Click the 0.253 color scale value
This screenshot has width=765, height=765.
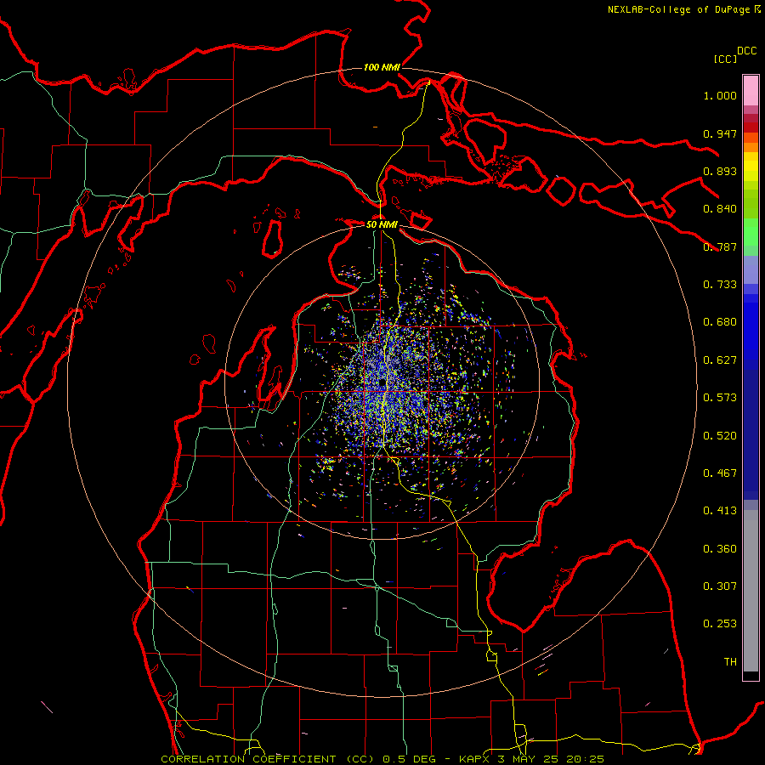tap(720, 624)
